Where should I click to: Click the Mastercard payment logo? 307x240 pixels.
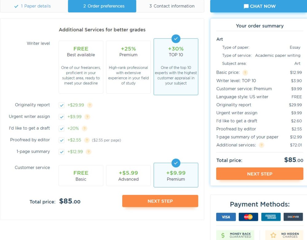pos(248,217)
